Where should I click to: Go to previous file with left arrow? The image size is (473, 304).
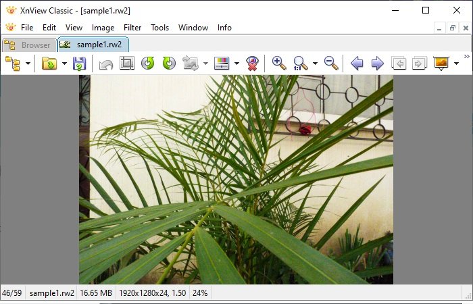[x=357, y=64]
